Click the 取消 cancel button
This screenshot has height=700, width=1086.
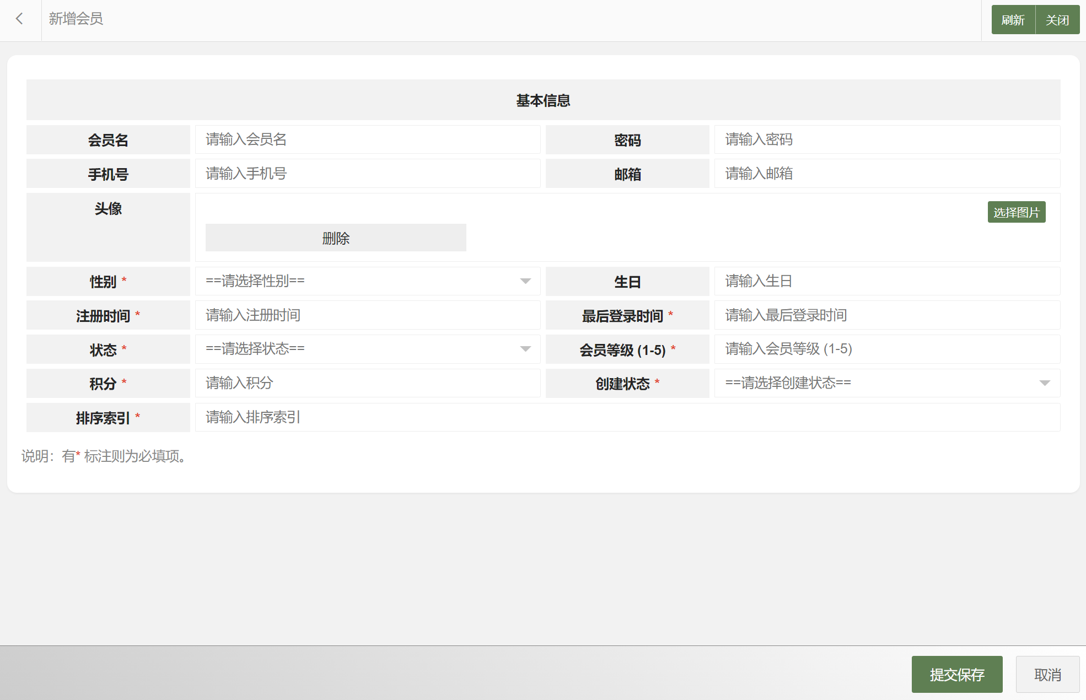tap(1047, 674)
